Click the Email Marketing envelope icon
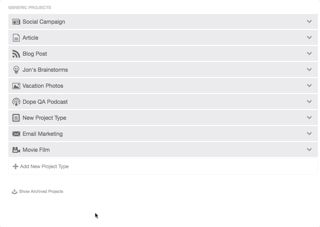 pos(16,134)
